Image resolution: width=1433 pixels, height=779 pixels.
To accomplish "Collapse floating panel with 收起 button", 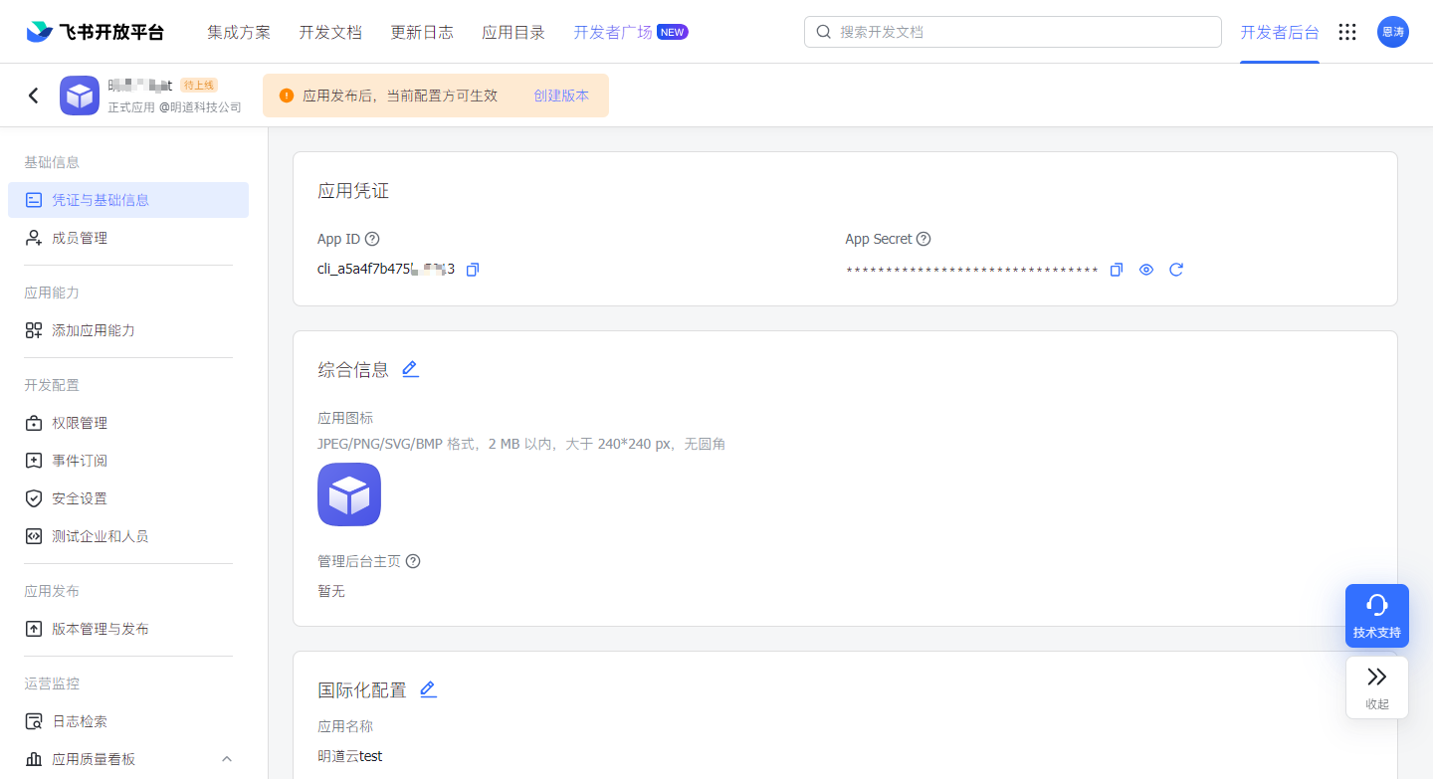I will click(x=1377, y=687).
